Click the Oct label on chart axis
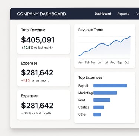This screenshot has width=139, height=136. pos(126,62)
